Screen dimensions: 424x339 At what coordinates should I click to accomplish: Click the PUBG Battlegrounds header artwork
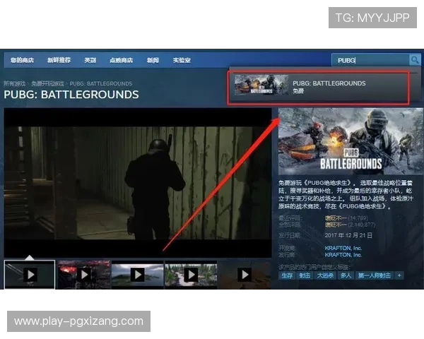point(351,141)
